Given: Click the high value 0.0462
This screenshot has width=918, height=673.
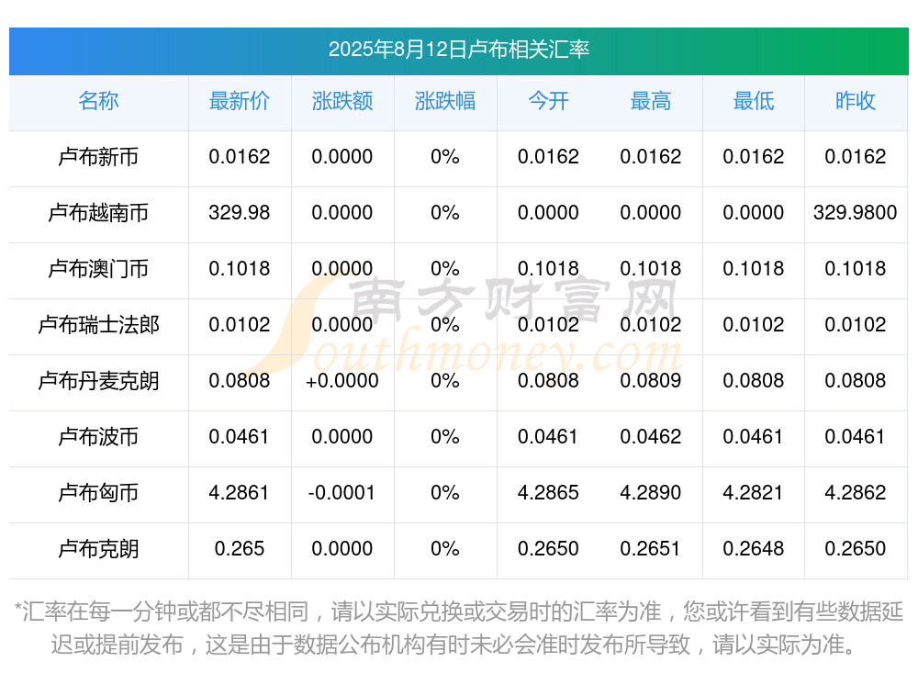Looking at the screenshot, I should [651, 437].
